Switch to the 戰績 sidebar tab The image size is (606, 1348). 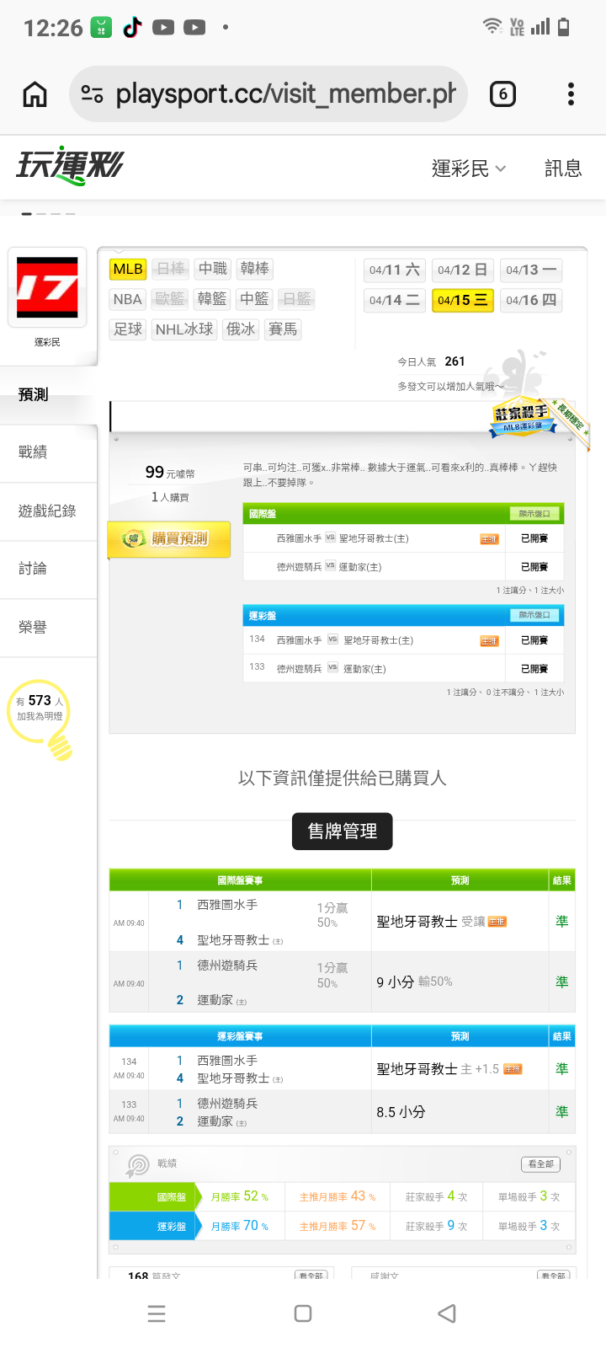(x=34, y=452)
